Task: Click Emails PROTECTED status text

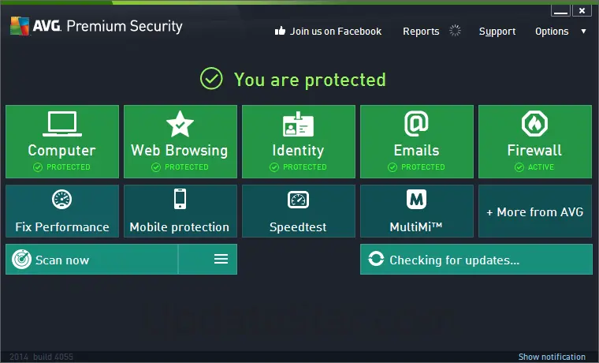Action: pos(423,167)
